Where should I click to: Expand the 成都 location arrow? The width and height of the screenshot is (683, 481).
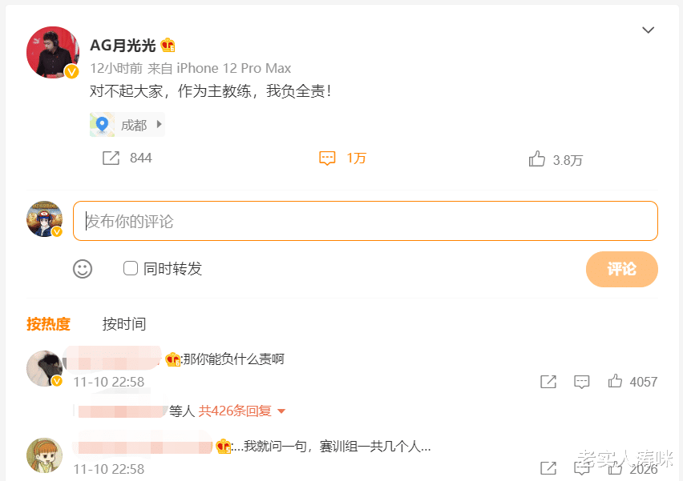[159, 125]
